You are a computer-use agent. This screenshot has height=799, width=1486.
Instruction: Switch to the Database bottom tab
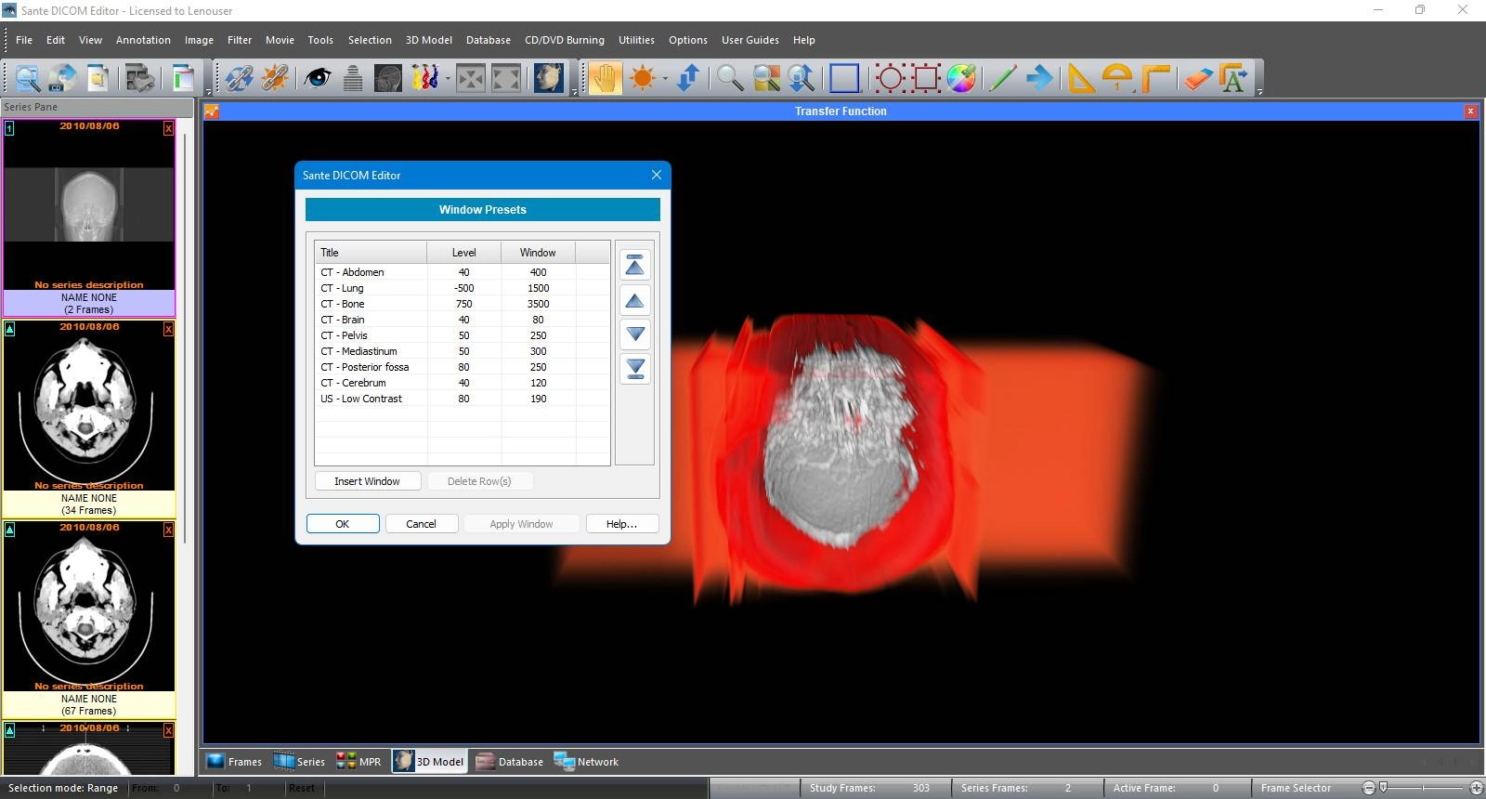coord(510,762)
